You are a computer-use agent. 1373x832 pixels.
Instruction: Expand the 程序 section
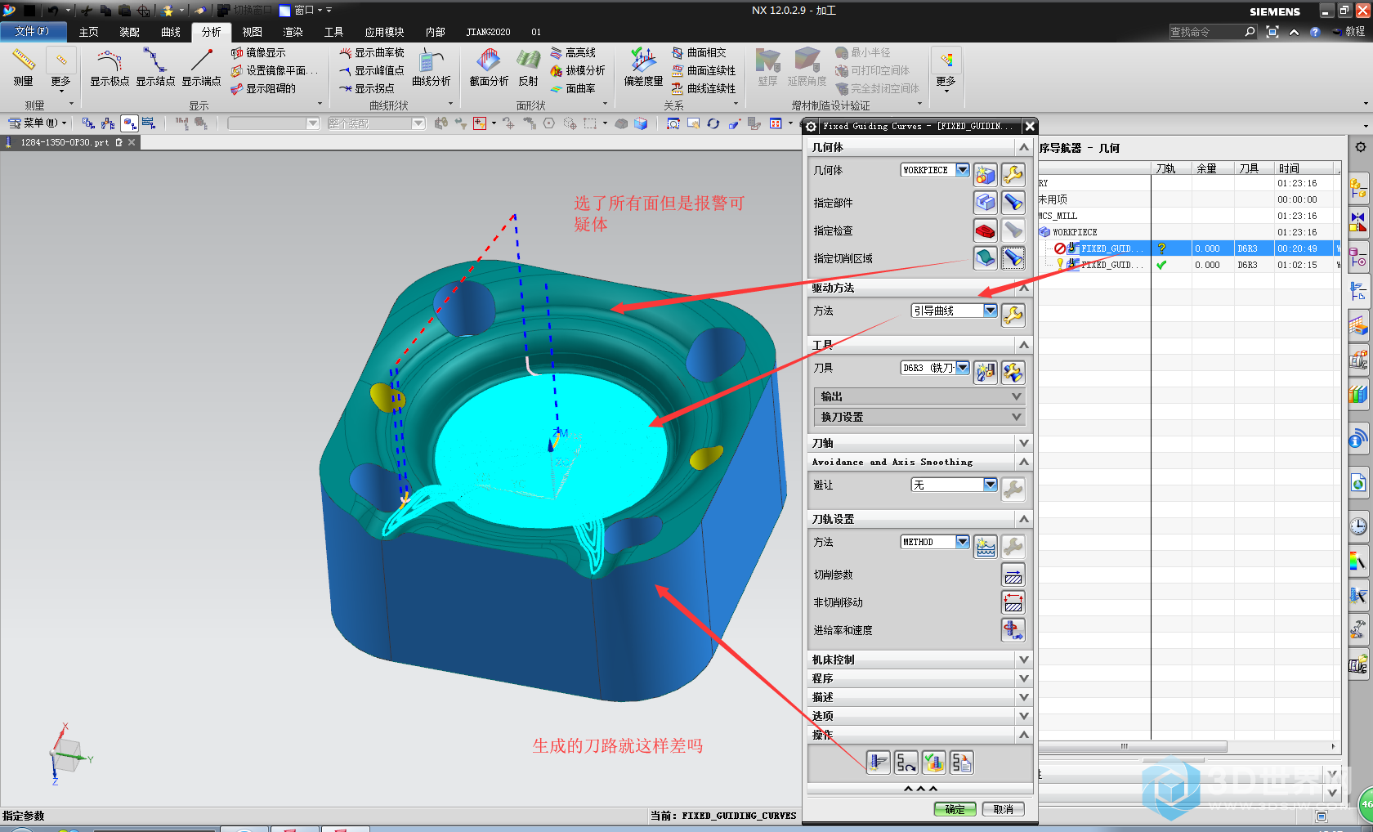point(920,678)
